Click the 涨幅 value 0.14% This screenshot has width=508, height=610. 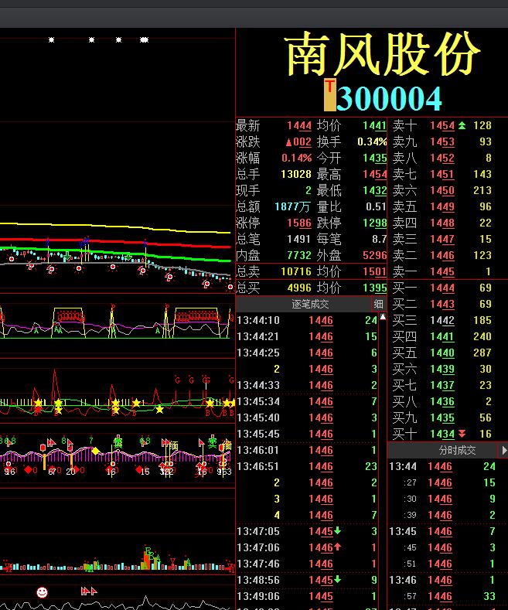pos(296,158)
